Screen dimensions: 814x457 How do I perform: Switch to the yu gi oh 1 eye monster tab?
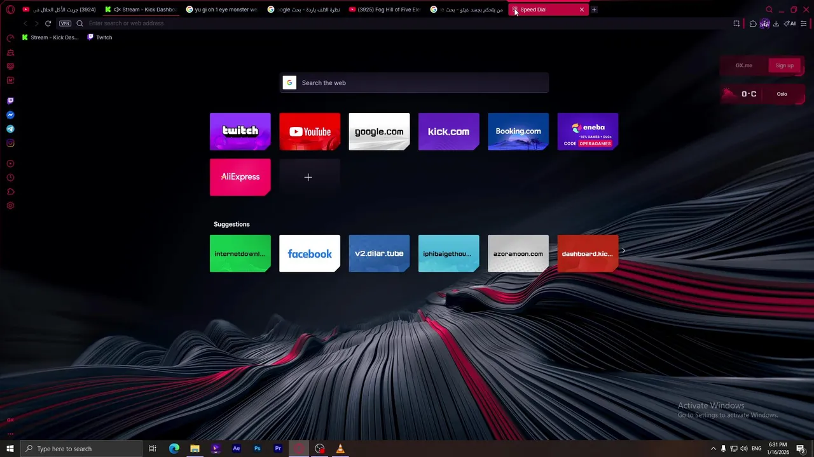[x=223, y=10]
